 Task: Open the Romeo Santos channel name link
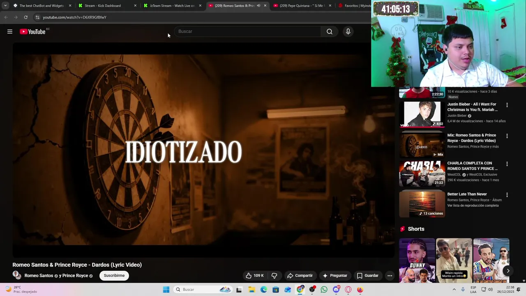(x=39, y=275)
